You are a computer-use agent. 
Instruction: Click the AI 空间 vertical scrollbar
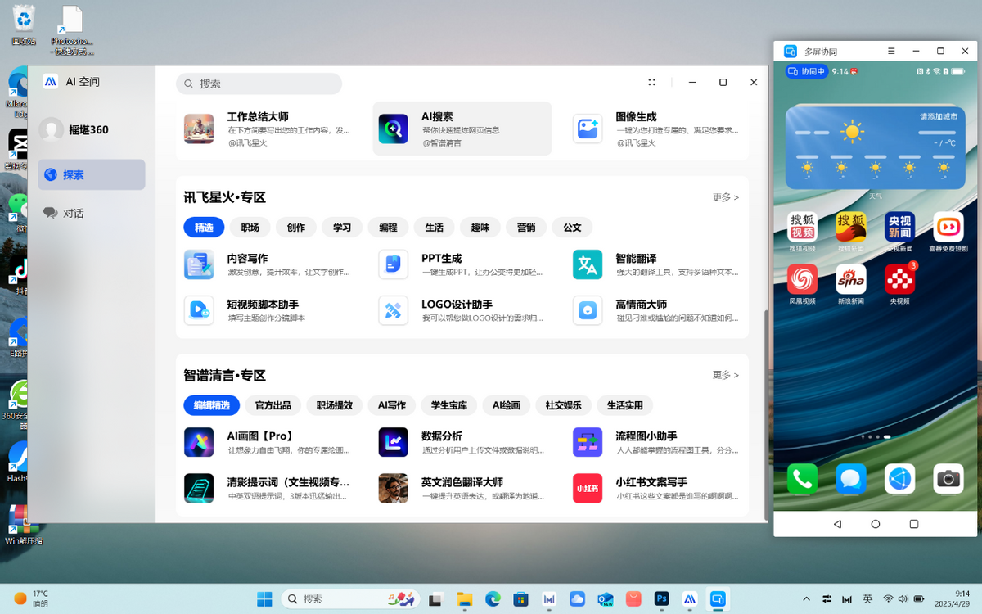(x=766, y=413)
